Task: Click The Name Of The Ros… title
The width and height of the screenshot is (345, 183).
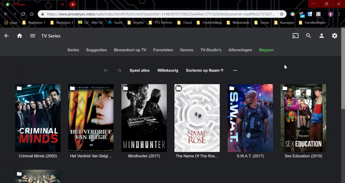Action: point(197,156)
